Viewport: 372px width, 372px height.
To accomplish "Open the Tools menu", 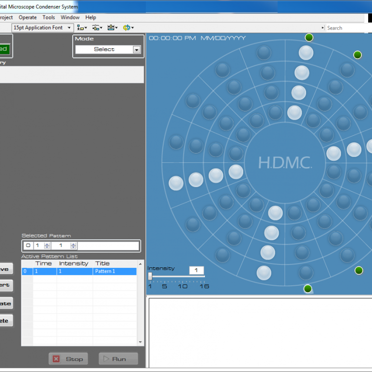I will (x=48, y=17).
